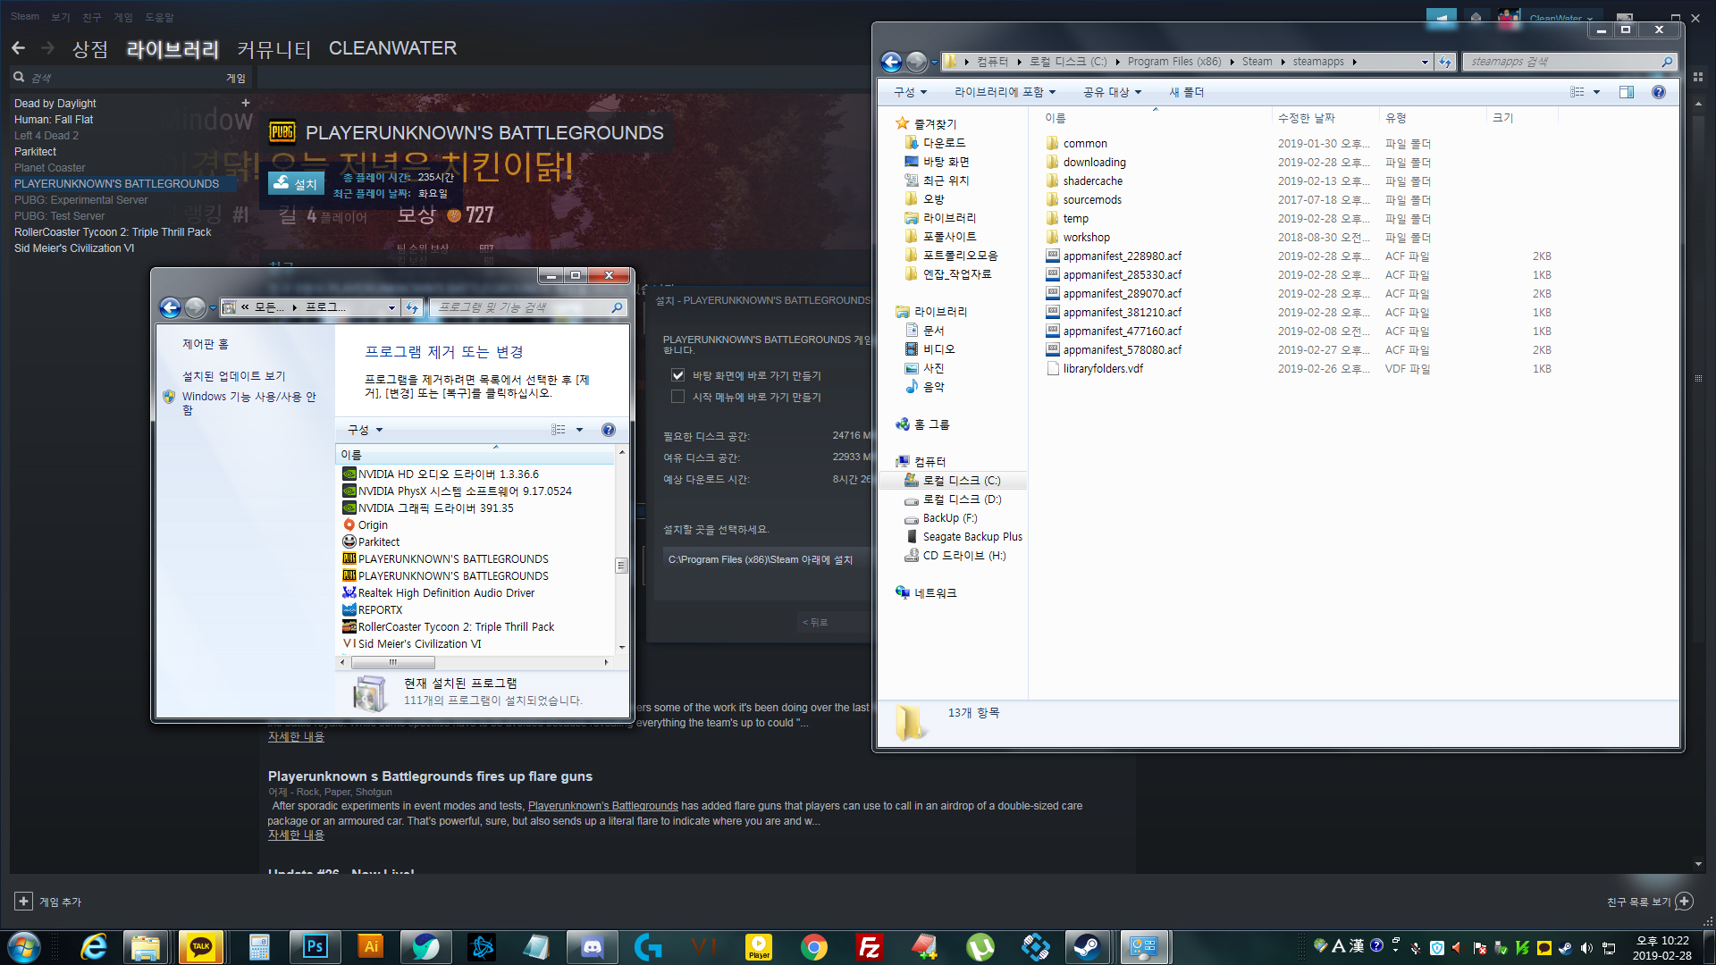Viewport: 1716px width, 965px height.
Task: Open the 친구 menu in Steam
Action: 92,17
